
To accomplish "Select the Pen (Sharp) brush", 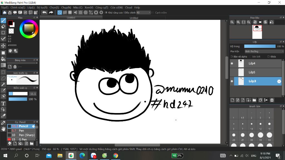I will (x=21, y=135).
